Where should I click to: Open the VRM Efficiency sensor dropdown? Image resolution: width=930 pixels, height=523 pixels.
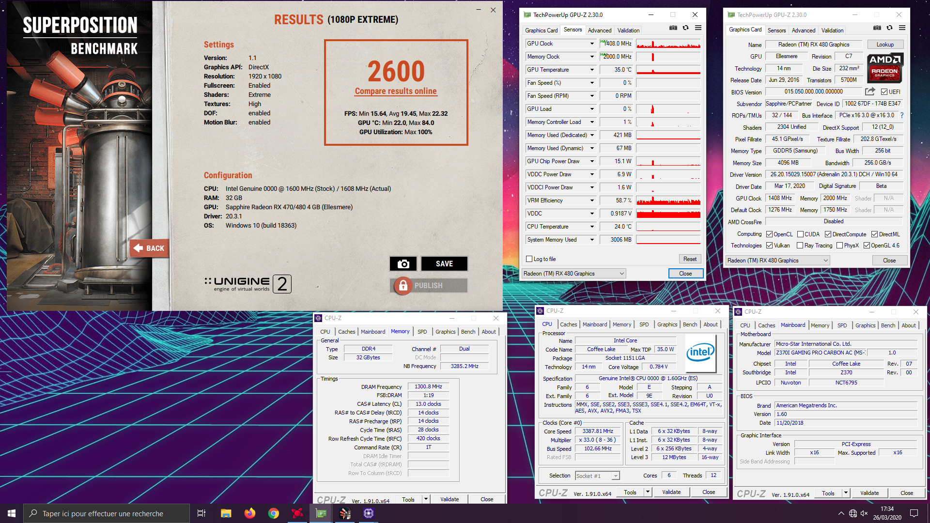click(x=592, y=200)
